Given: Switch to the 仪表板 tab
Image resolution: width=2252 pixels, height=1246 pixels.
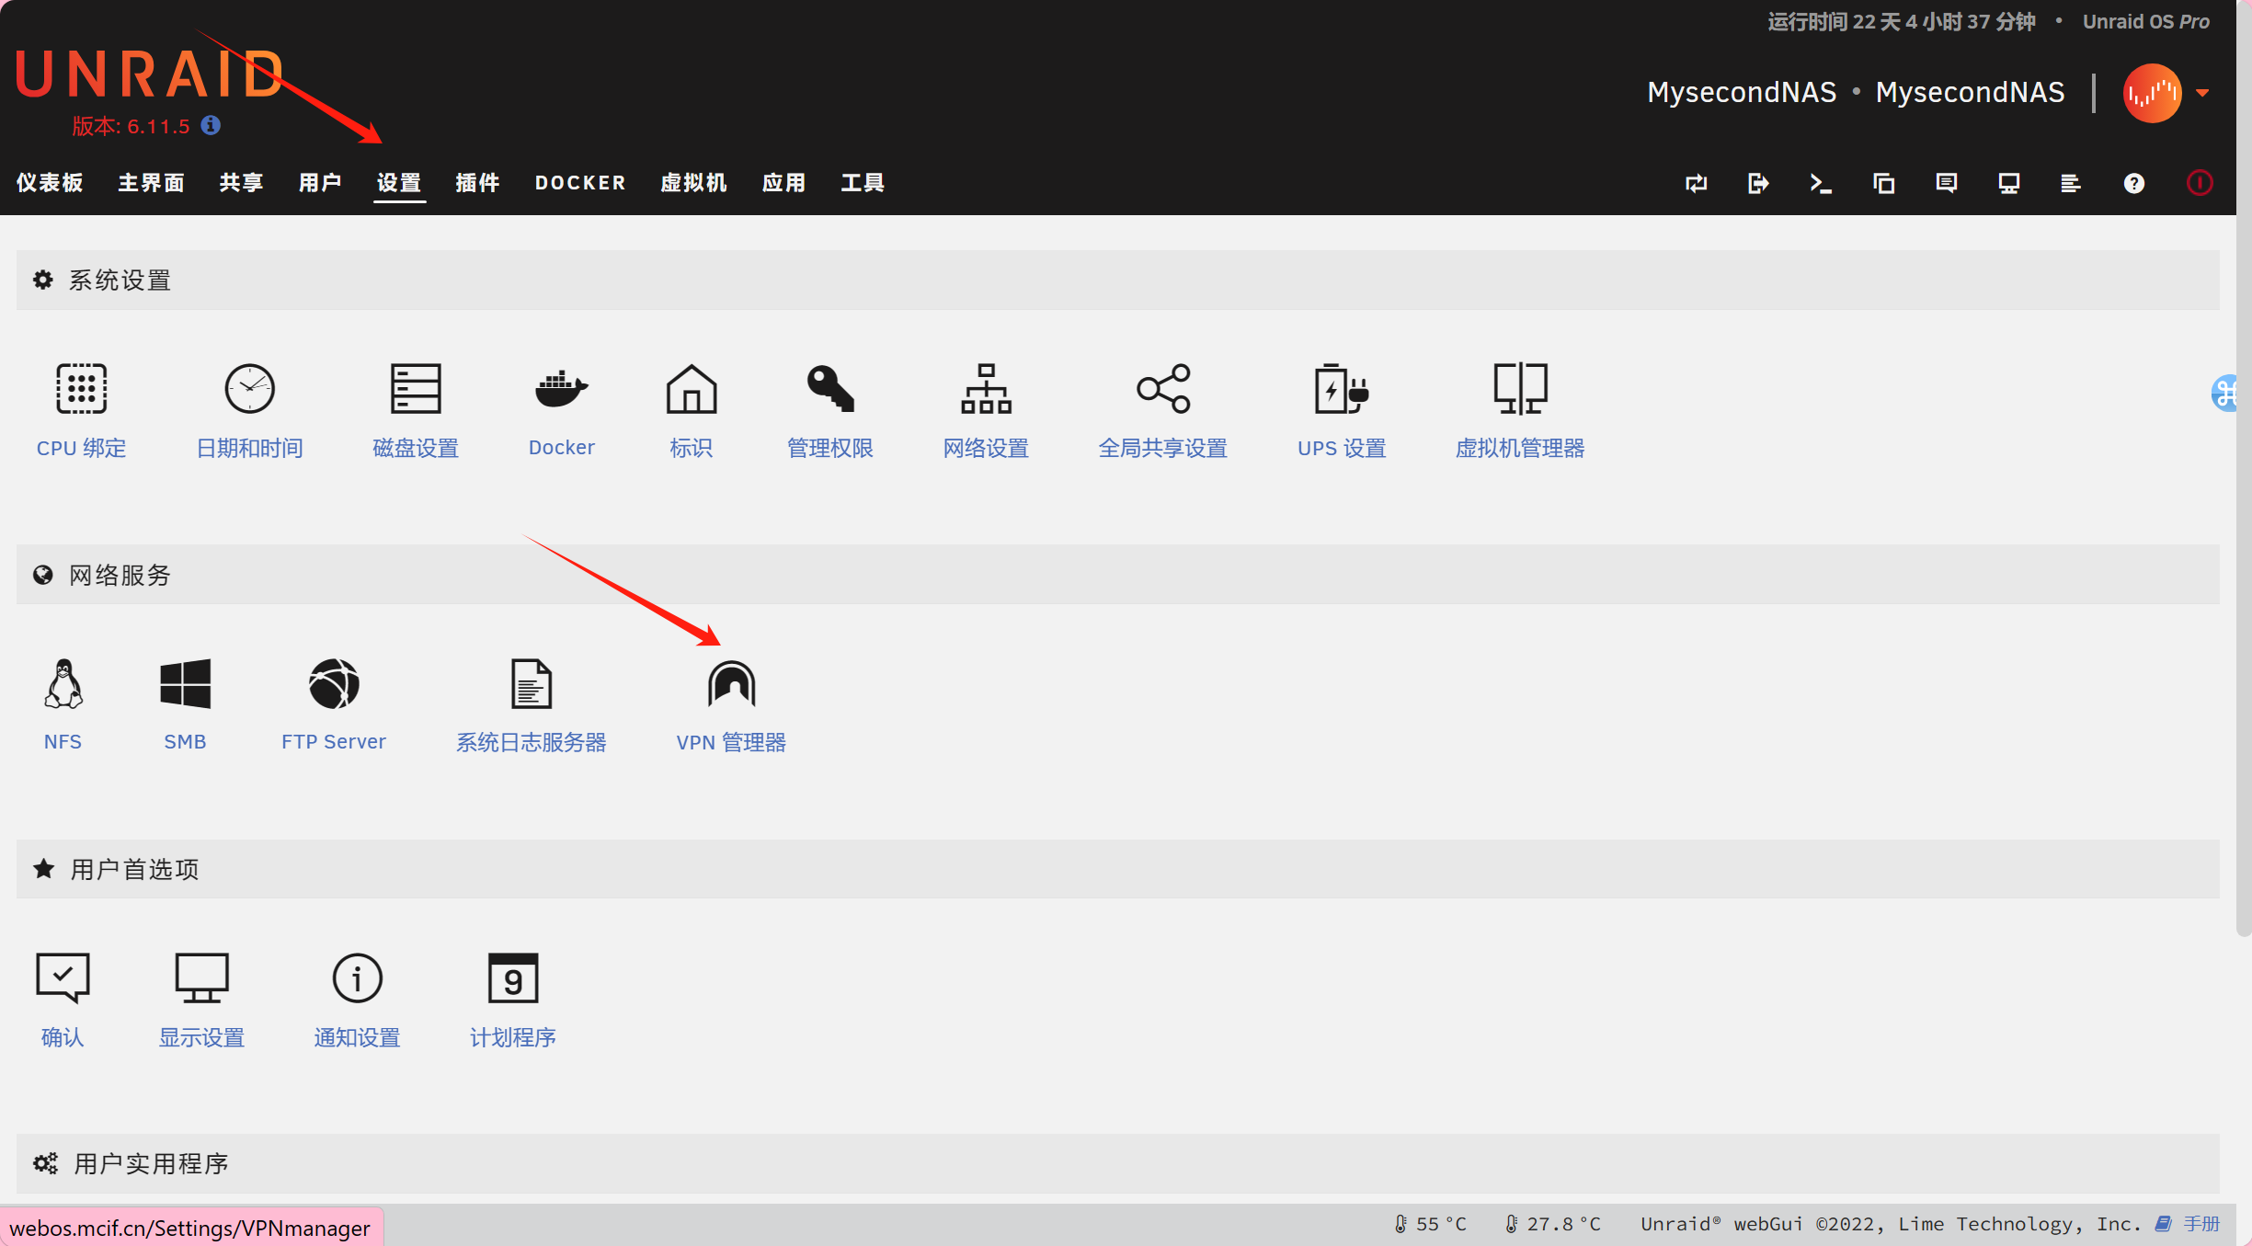Looking at the screenshot, I should (50, 183).
